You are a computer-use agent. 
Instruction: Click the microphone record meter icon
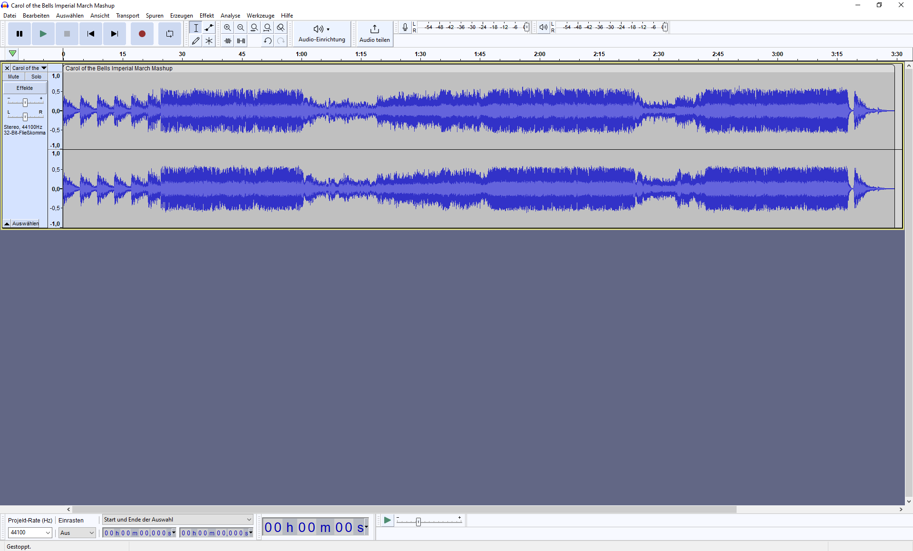[x=405, y=28]
